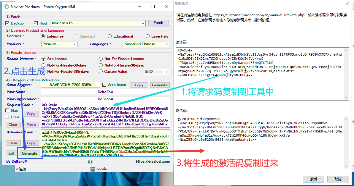Uncheck the Auto-Insert checkbox

(x=104, y=85)
